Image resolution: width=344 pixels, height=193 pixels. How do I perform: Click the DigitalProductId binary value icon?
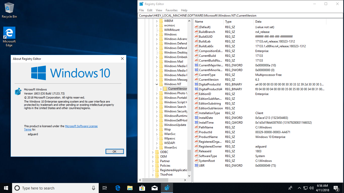pos(196,84)
